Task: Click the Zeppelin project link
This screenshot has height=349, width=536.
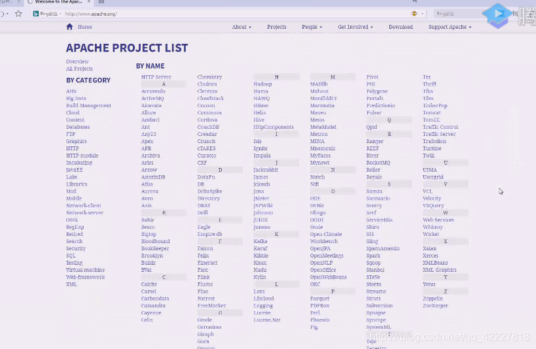Action: [433, 299]
